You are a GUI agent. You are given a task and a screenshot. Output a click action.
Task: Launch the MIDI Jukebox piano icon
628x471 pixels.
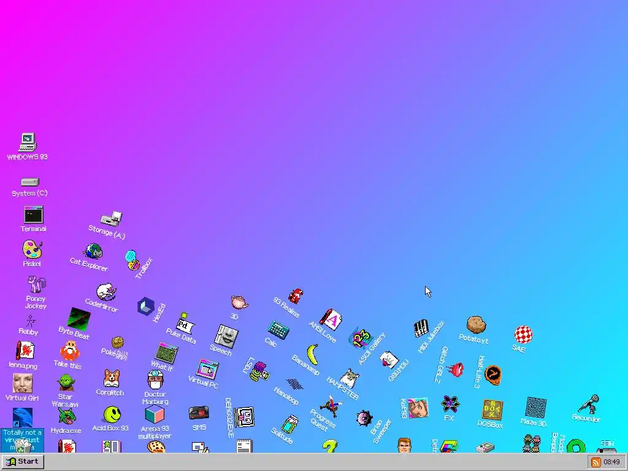(x=421, y=329)
